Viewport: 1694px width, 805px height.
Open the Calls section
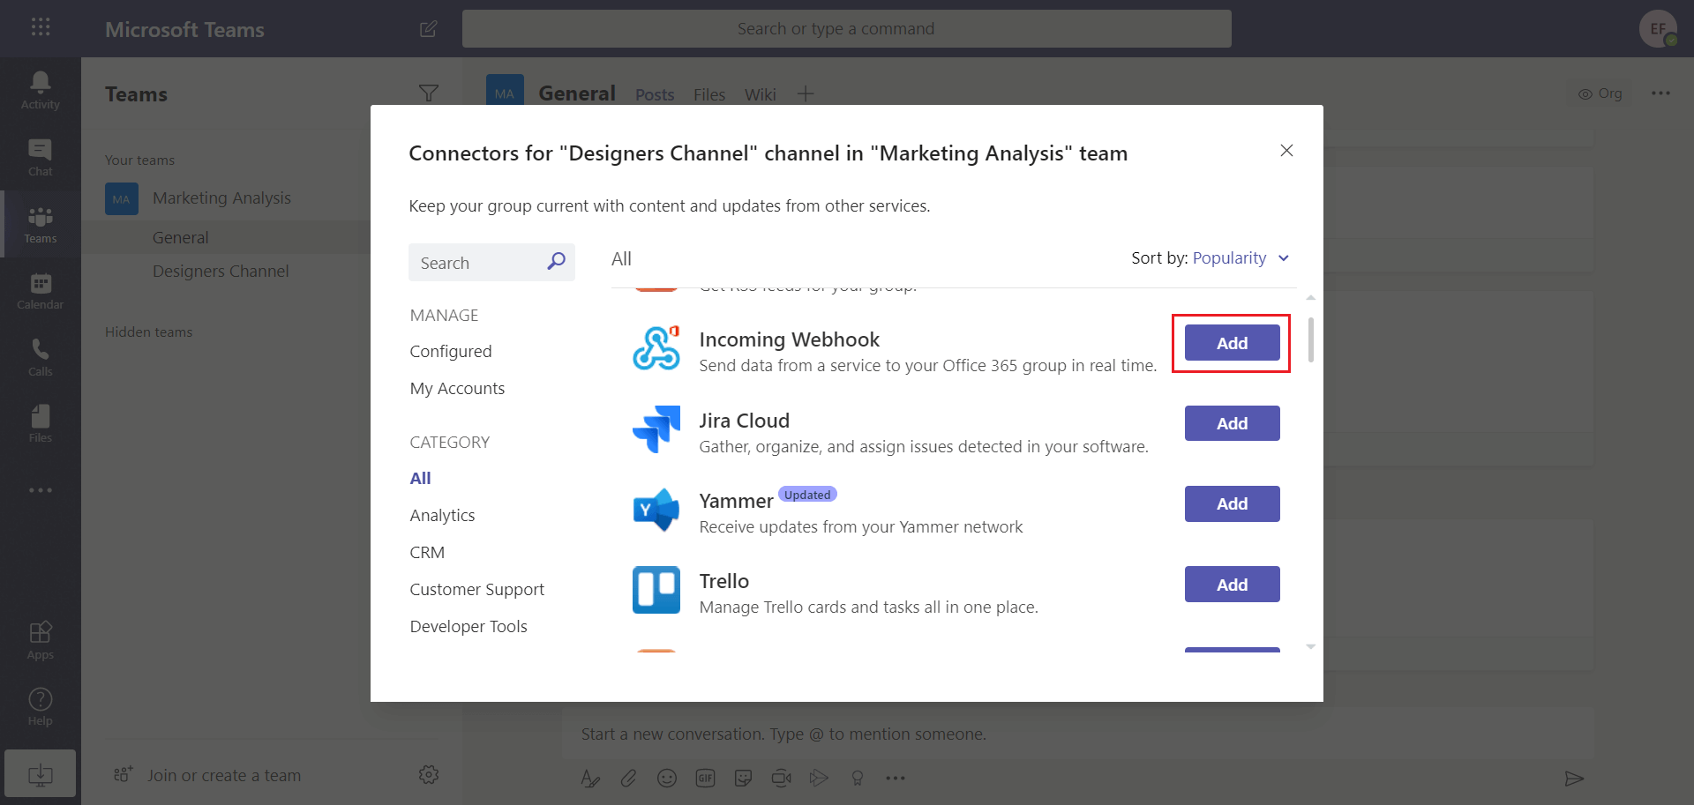click(40, 356)
